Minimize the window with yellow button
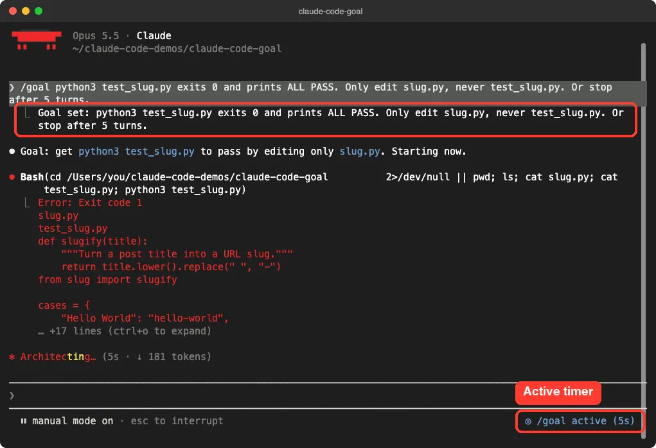Image resolution: width=656 pixels, height=448 pixels. tap(26, 12)
